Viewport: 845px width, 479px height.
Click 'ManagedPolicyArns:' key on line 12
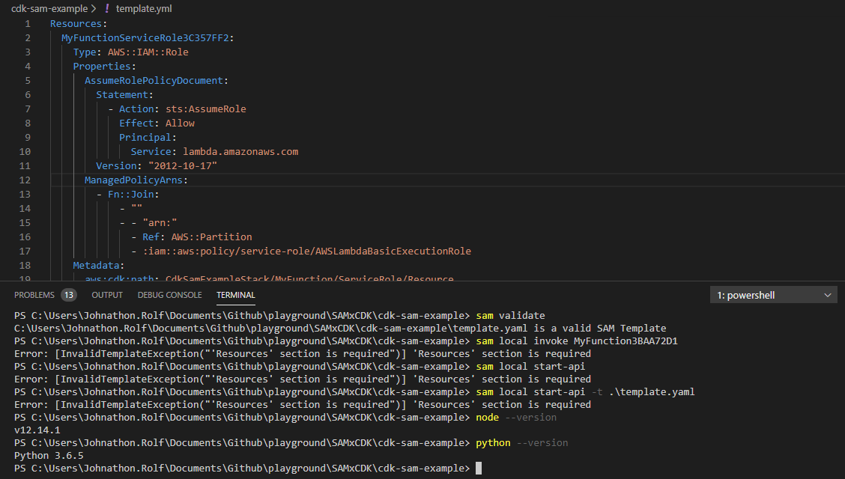coord(136,180)
